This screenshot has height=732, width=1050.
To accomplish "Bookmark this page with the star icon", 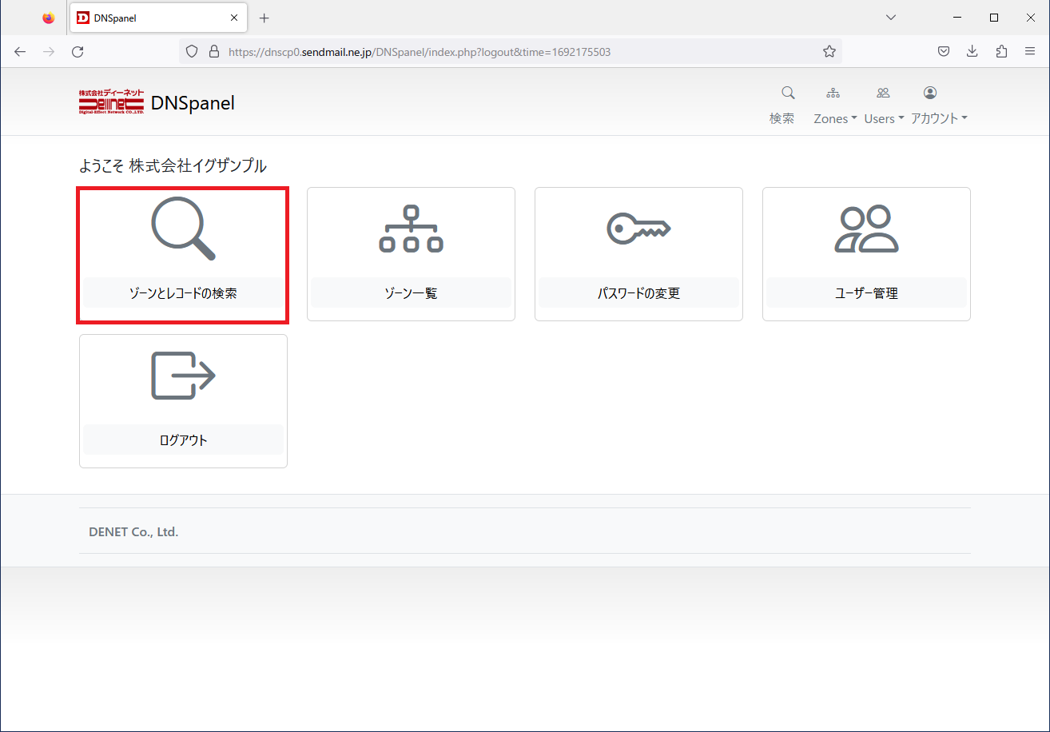I will pos(829,51).
